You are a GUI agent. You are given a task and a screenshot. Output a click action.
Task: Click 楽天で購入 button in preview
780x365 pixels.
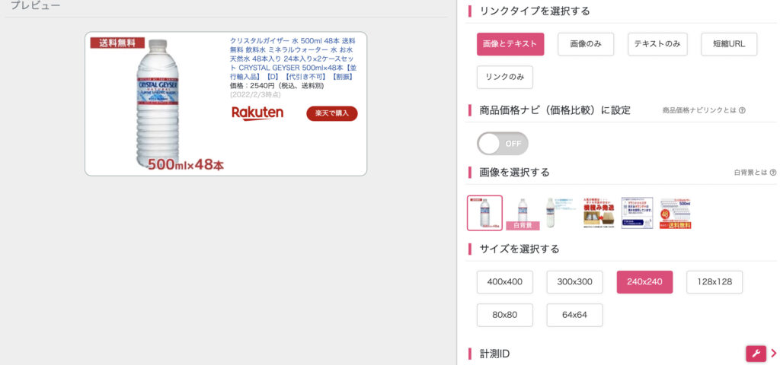[332, 113]
